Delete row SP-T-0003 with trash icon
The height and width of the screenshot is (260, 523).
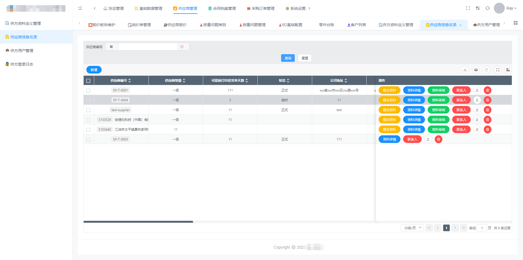click(x=439, y=139)
